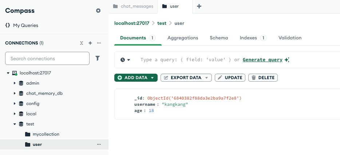Click the chat_memory_db database icon
The width and height of the screenshot is (340, 155).
(21, 93)
